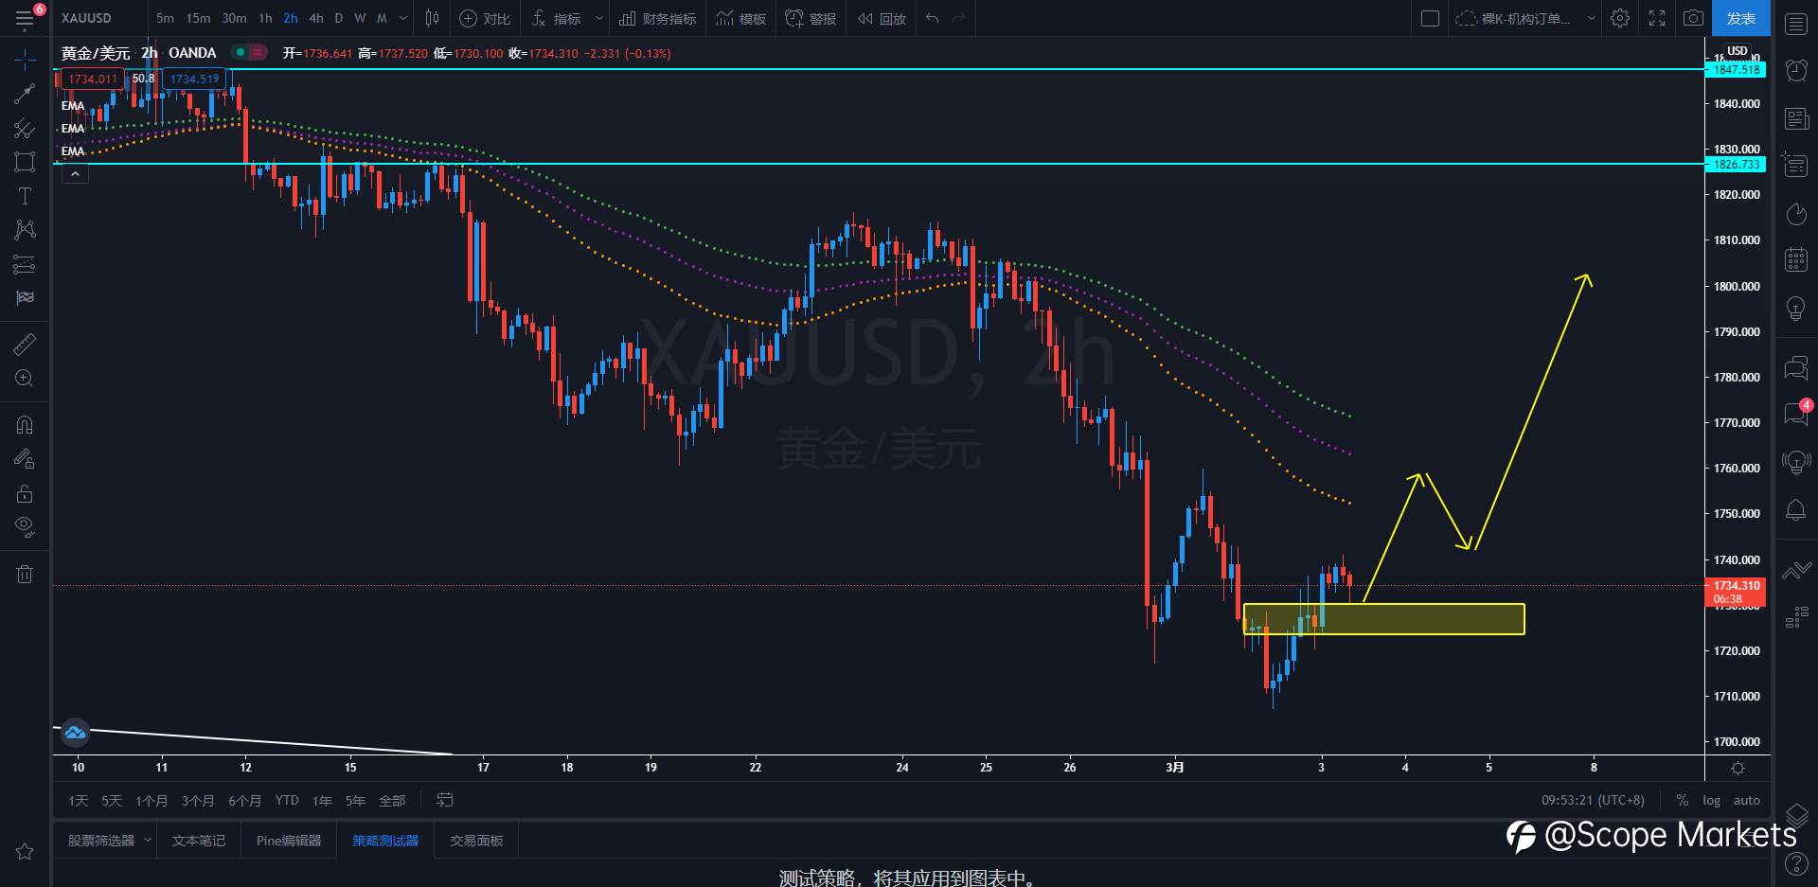The height and width of the screenshot is (887, 1818).
Task: Switch to the 4h timeframe
Action: coord(316,18)
